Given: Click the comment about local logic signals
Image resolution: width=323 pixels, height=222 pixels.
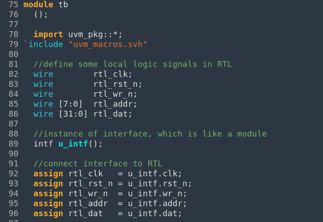Looking at the screenshot, I should click(133, 64).
